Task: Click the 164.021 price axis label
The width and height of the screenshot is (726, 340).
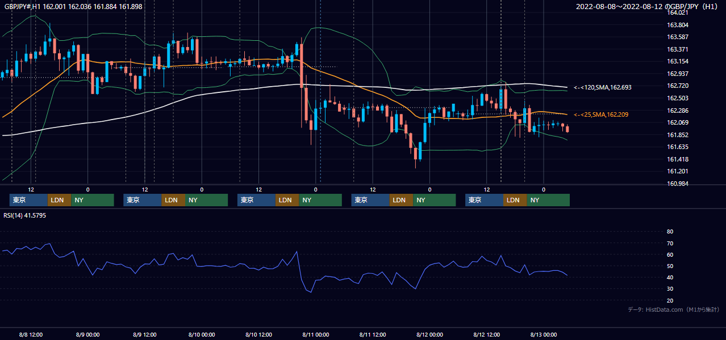Action: point(678,12)
